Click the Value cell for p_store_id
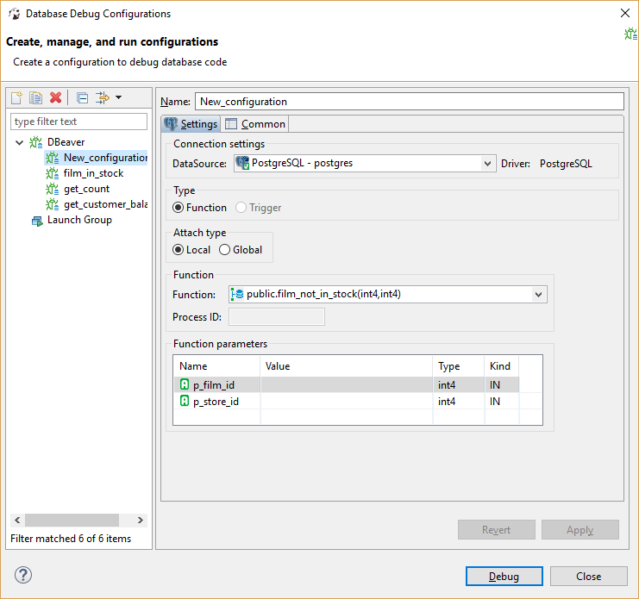Screen dimensions: 639x599 tap(347, 402)
